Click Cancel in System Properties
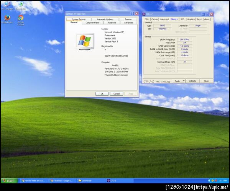This screenshot has height=191, width=230. tap(117, 94)
